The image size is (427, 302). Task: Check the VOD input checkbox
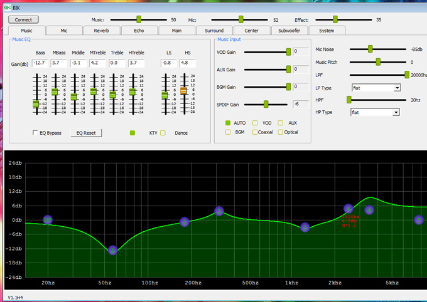(x=255, y=123)
